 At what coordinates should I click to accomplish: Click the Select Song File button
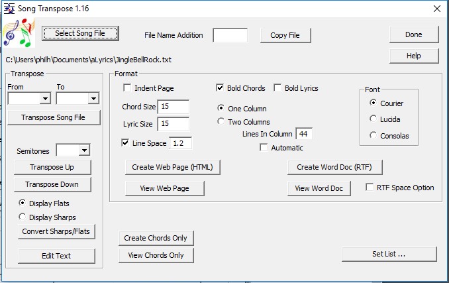click(x=79, y=33)
